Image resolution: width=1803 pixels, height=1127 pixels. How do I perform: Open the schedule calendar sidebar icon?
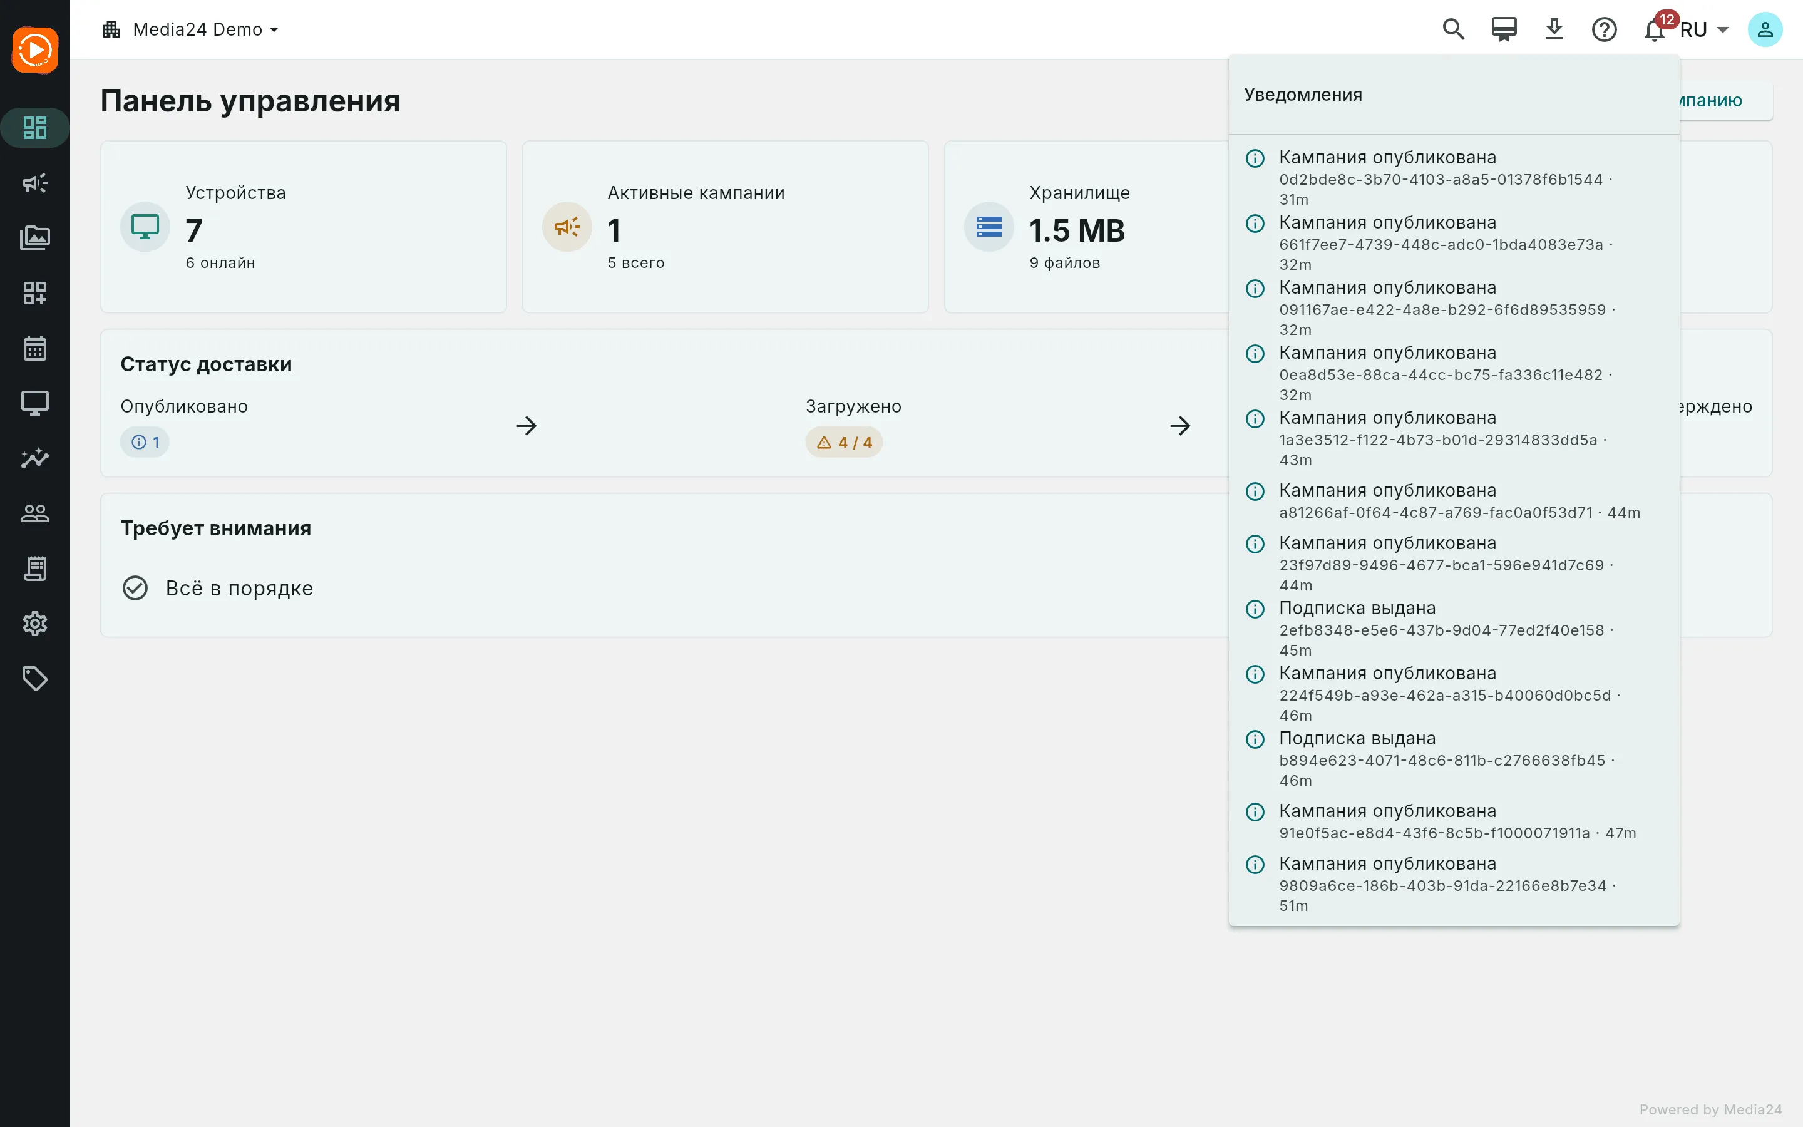point(35,348)
